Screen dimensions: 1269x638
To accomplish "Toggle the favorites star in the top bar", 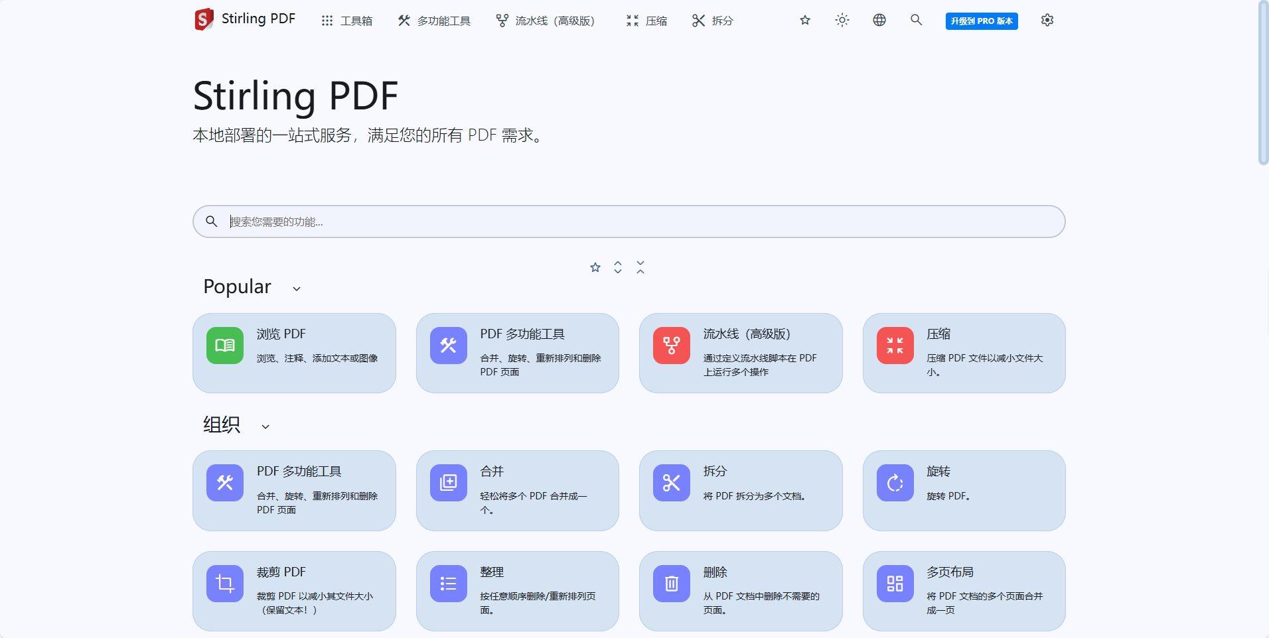I will 804,20.
